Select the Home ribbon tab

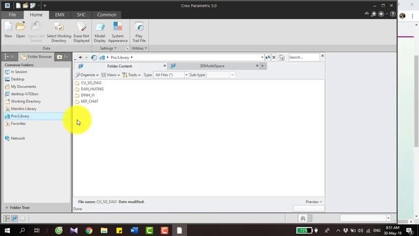36,14
